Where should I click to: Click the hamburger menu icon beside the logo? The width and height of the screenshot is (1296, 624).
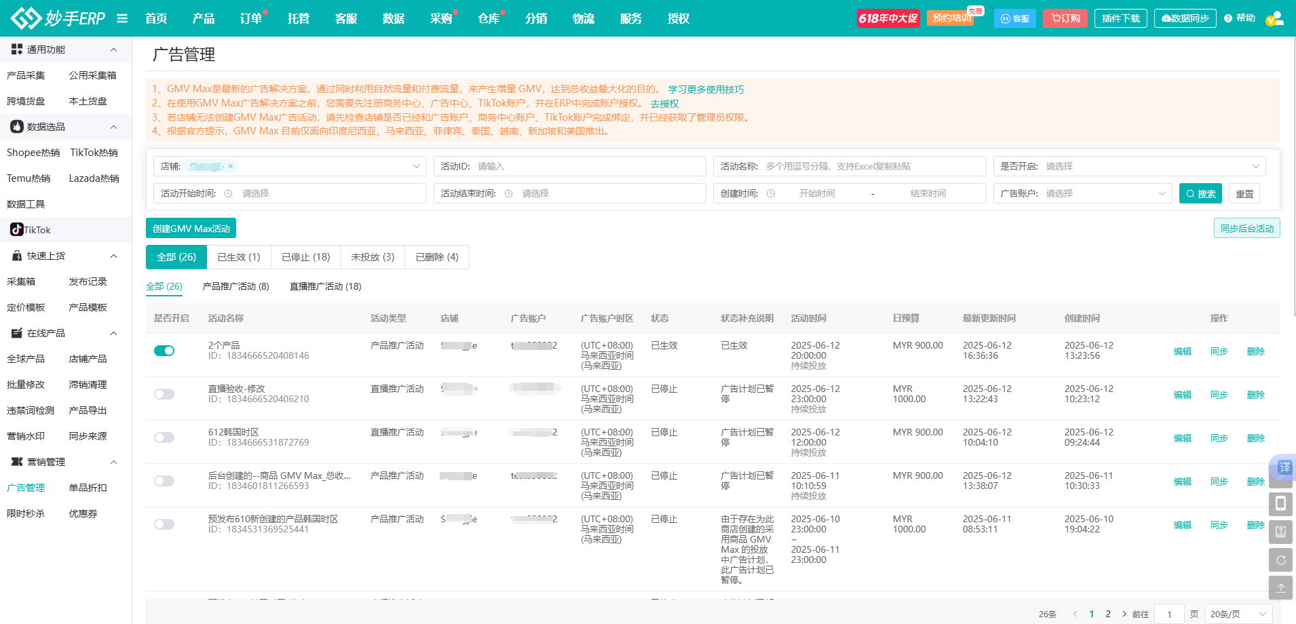(122, 18)
